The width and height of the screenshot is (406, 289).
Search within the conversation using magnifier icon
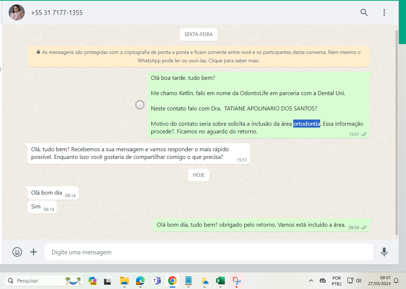(x=364, y=12)
